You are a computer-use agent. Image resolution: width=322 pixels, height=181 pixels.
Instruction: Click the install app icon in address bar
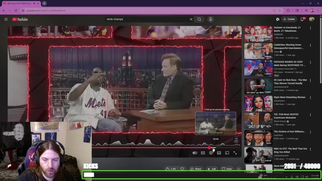pyautogui.click(x=274, y=11)
